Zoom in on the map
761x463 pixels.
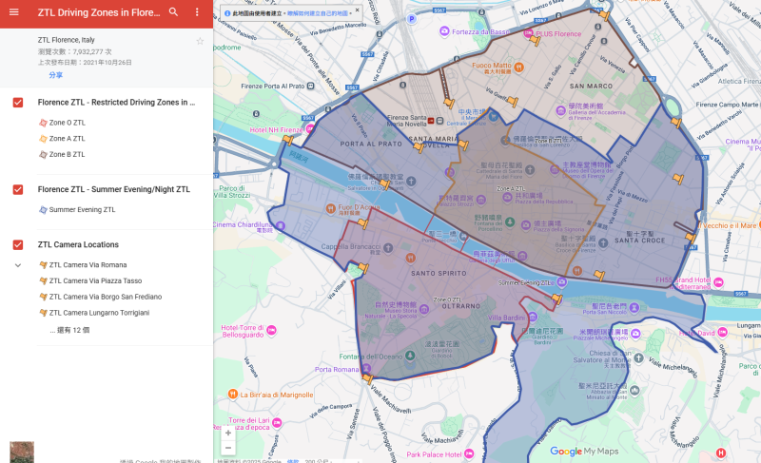pyautogui.click(x=227, y=433)
